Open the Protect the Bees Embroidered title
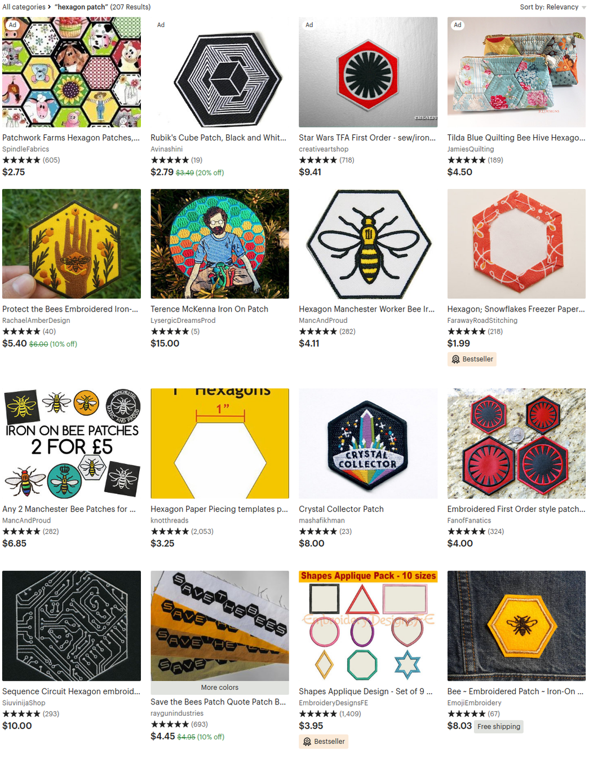Screen dimensions: 611x762 click(70, 309)
